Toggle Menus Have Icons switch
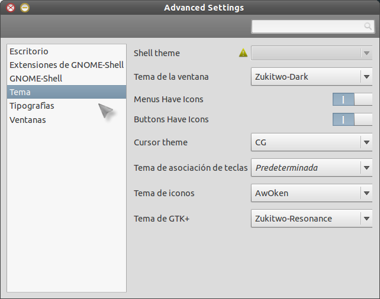 click(352, 99)
